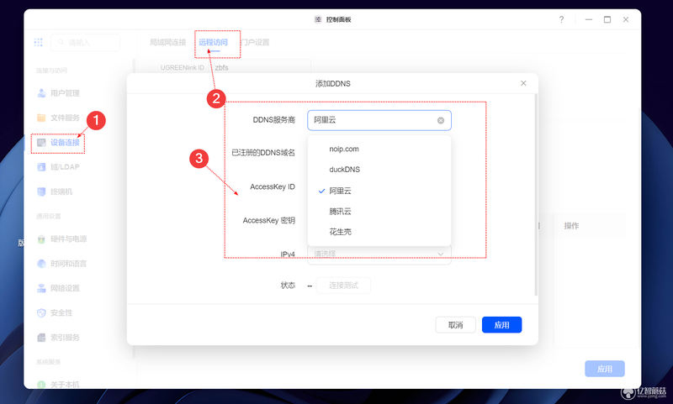The image size is (673, 404).
Task: Open 终端机 label in sidebar
Action: pyautogui.click(x=61, y=192)
